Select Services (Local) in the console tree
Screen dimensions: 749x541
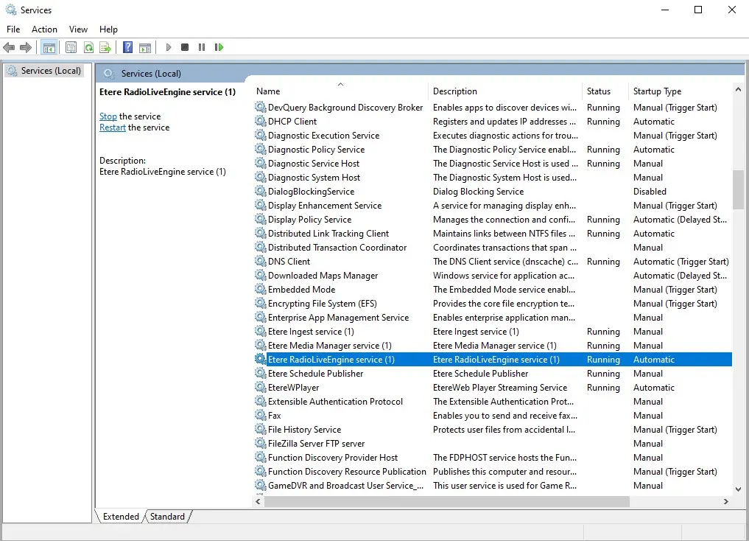point(50,71)
